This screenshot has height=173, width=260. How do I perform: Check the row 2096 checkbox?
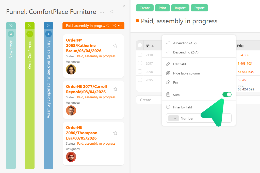click(140, 71)
